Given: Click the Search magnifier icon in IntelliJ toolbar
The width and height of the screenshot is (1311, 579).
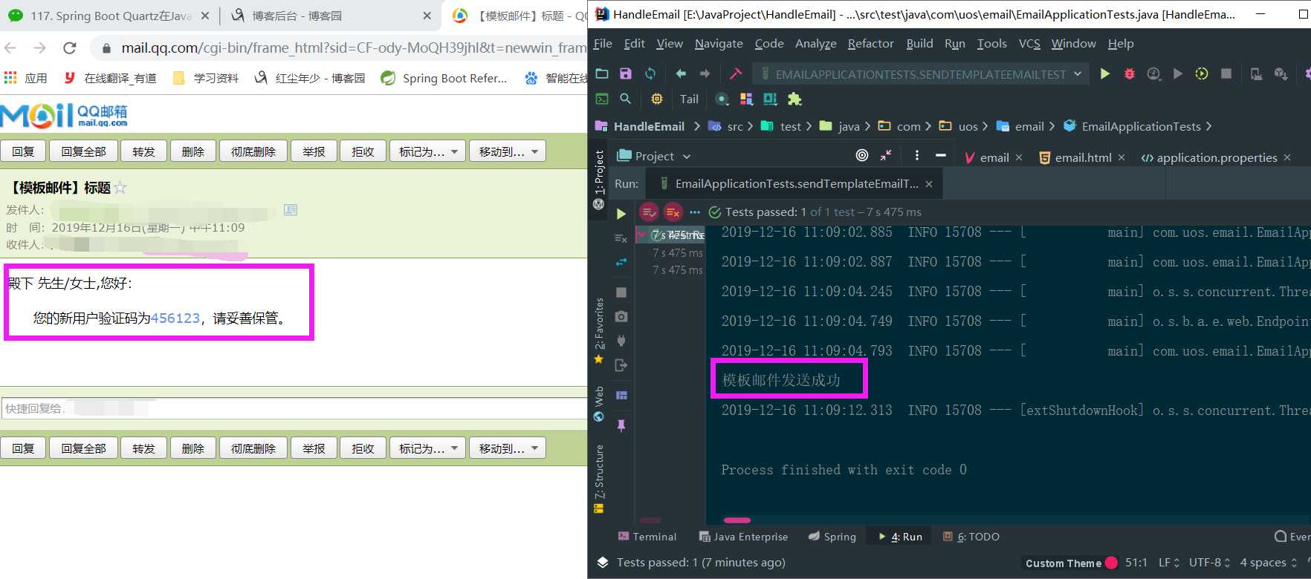Looking at the screenshot, I should click(626, 99).
